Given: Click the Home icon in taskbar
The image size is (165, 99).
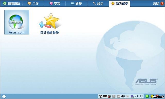Looking at the screenshot, I should coord(4,96).
